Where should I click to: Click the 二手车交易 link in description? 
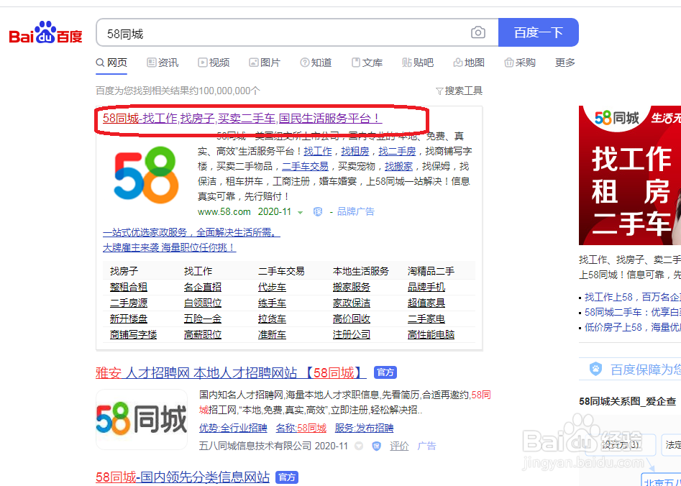click(306, 166)
